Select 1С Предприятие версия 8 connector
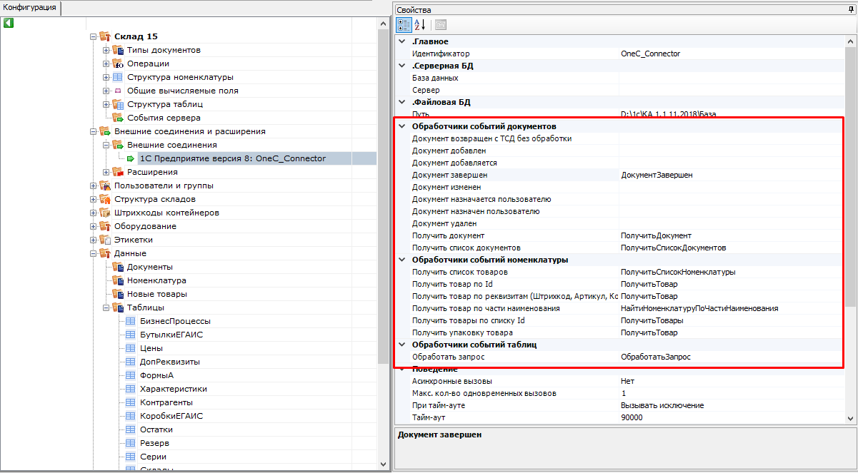Viewport: 858px width, 473px height. pos(232,158)
